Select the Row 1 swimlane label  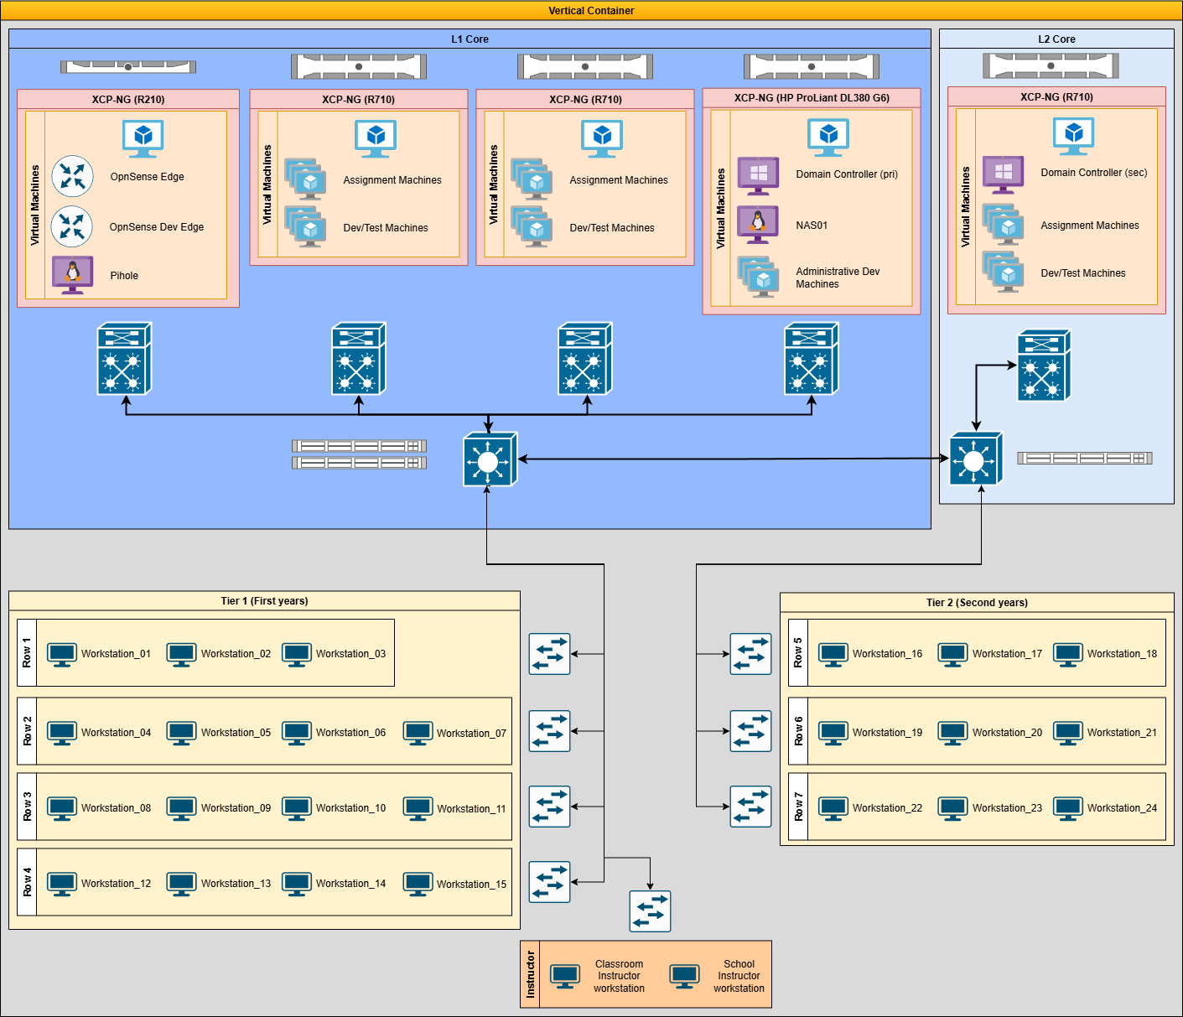(27, 653)
